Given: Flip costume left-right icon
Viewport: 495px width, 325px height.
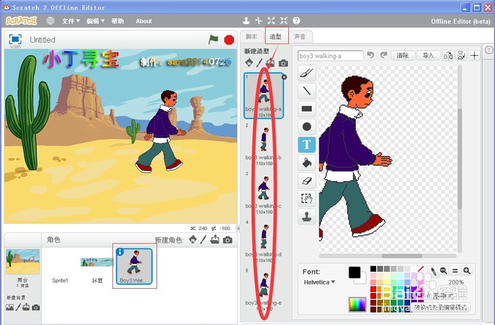Looking at the screenshot, I should click(448, 56).
